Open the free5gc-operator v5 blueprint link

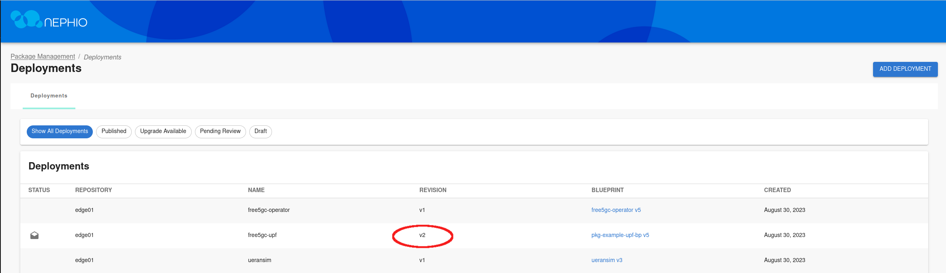[616, 210]
